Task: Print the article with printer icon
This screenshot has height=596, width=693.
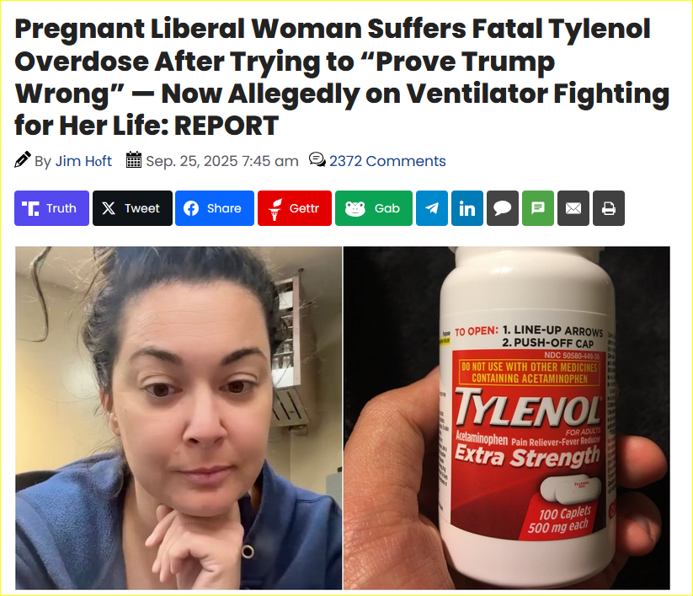Action: (x=609, y=208)
